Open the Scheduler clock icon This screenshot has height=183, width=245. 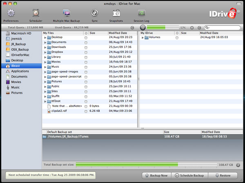(x=36, y=13)
